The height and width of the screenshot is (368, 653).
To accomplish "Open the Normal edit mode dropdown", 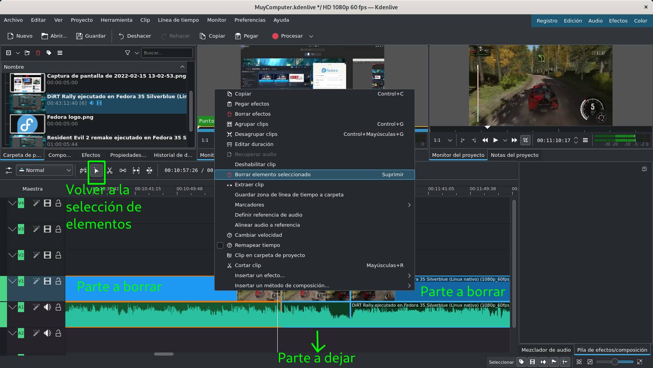I will pos(45,170).
